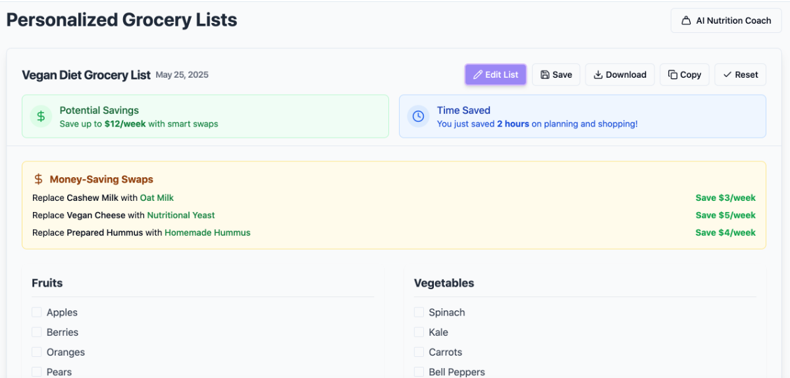Screen dimensions: 790x378
Task: Click the Oat Milk swap link
Action: click(x=157, y=198)
